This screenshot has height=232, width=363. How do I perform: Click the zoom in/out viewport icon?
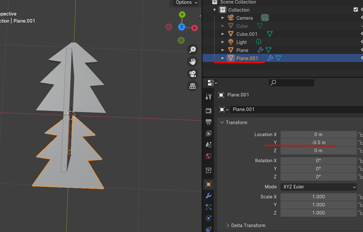click(192, 50)
